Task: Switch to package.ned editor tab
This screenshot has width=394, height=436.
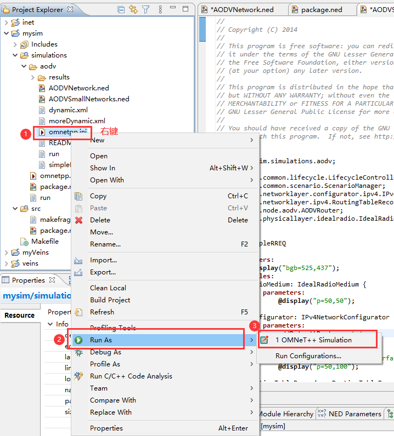Action: click(x=322, y=10)
